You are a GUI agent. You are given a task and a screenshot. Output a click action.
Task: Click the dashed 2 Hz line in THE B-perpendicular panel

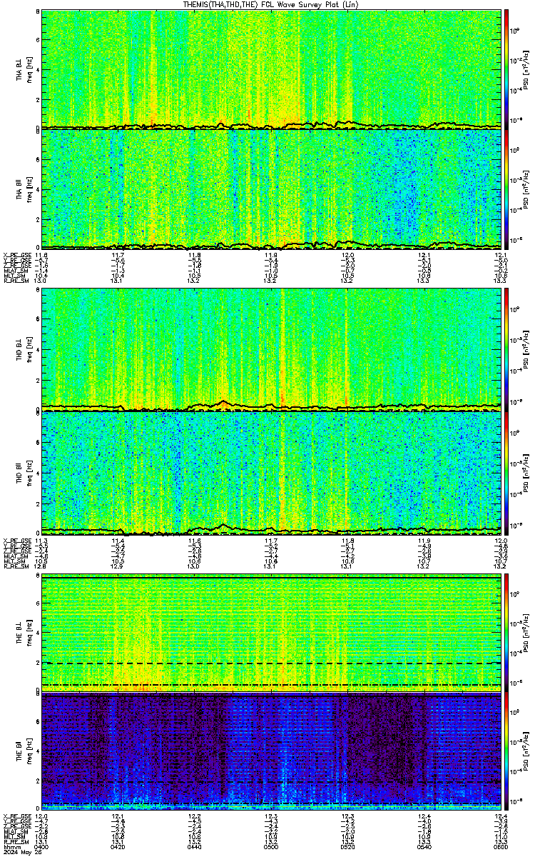[270, 663]
